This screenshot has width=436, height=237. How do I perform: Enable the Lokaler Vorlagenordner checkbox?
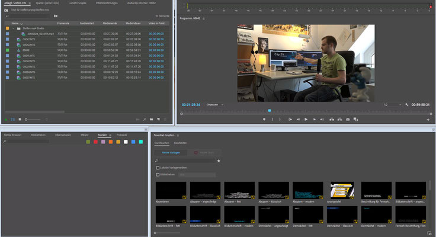pos(158,168)
